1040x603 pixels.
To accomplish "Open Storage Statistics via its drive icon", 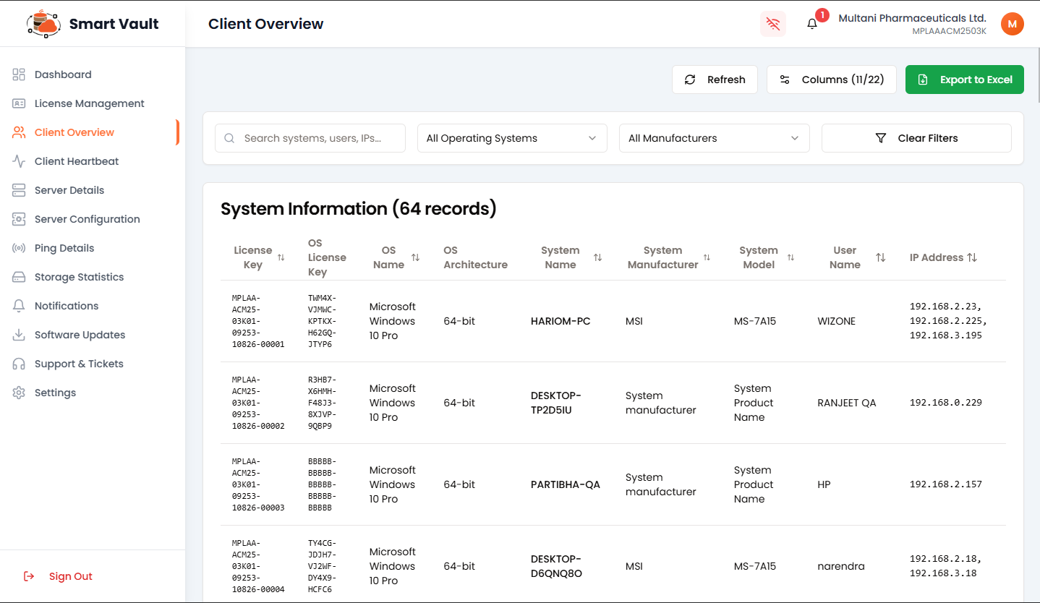I will (20, 276).
